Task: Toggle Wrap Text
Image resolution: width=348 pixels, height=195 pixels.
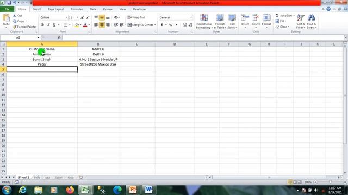Action: (x=136, y=17)
